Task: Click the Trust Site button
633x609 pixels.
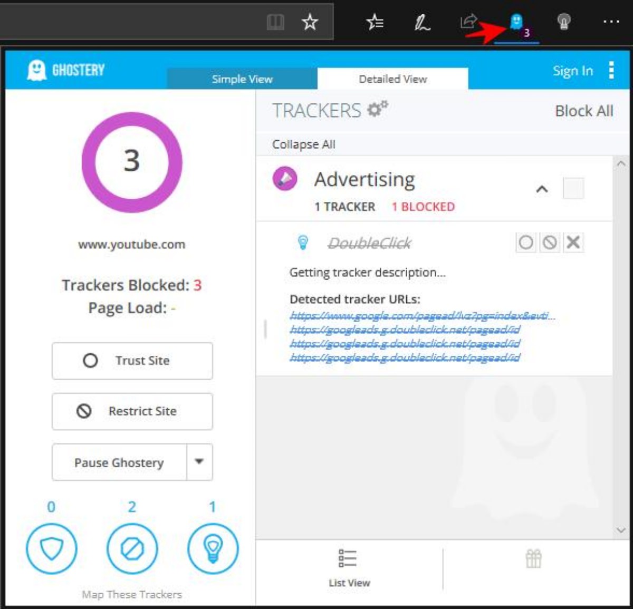Action: (x=132, y=361)
